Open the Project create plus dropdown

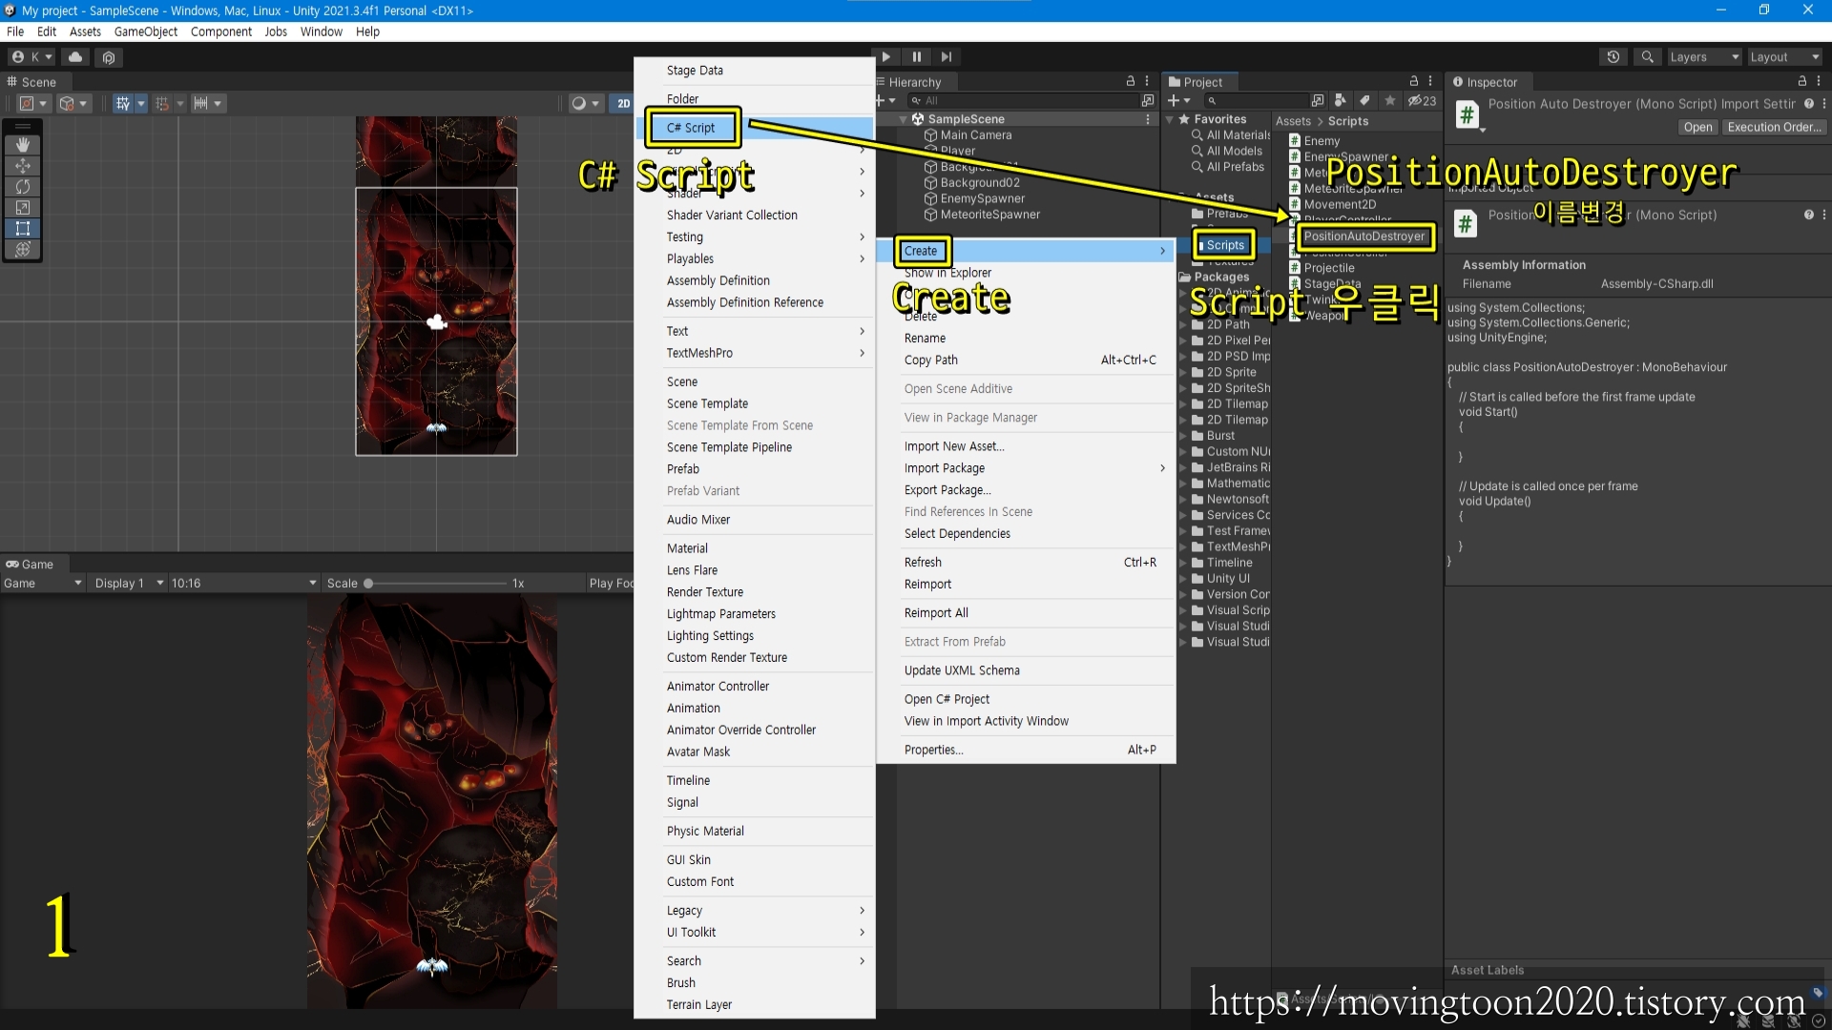[1179, 100]
